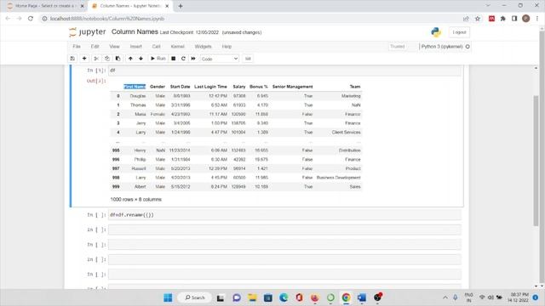545x306 pixels.
Task: Insert a cell below with the plus icon
Action: (x=84, y=59)
